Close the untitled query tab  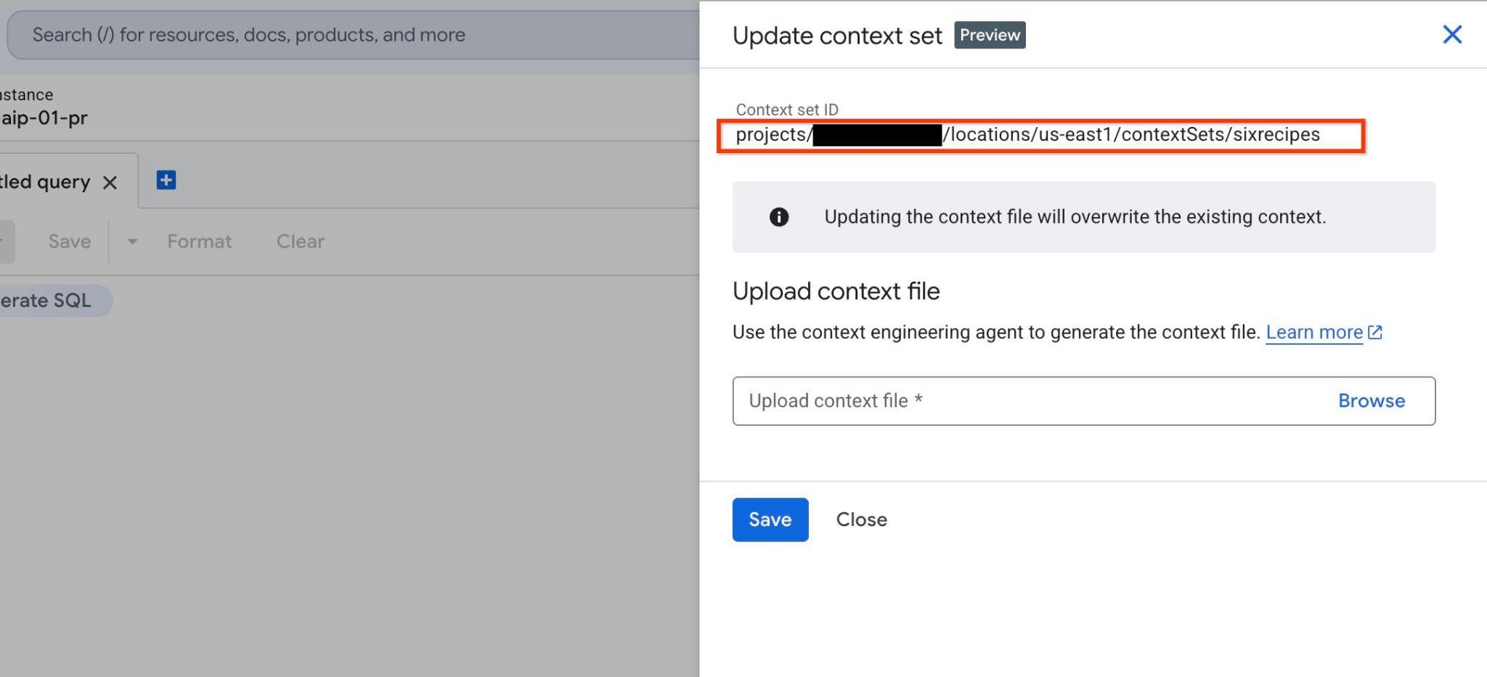pos(110,182)
